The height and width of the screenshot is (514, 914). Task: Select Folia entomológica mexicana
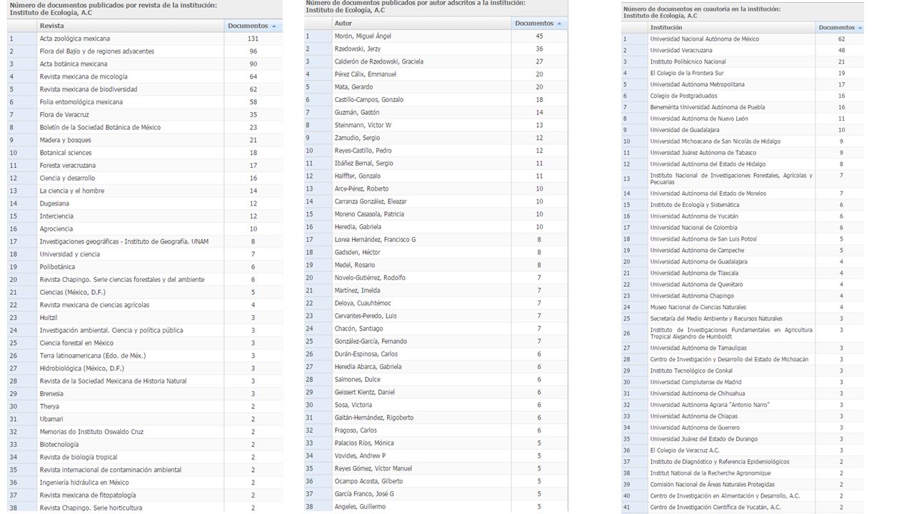tap(145, 102)
